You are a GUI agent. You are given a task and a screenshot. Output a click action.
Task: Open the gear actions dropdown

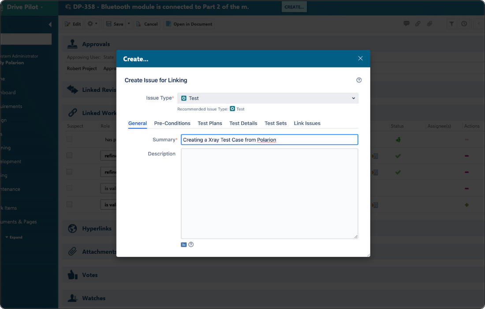pyautogui.click(x=92, y=24)
